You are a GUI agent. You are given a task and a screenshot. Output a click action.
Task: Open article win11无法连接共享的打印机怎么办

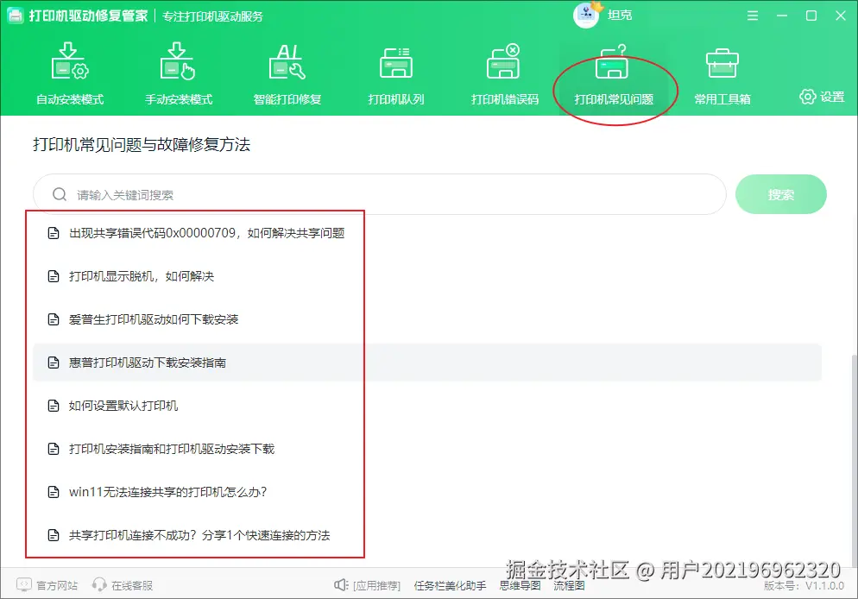tap(168, 492)
